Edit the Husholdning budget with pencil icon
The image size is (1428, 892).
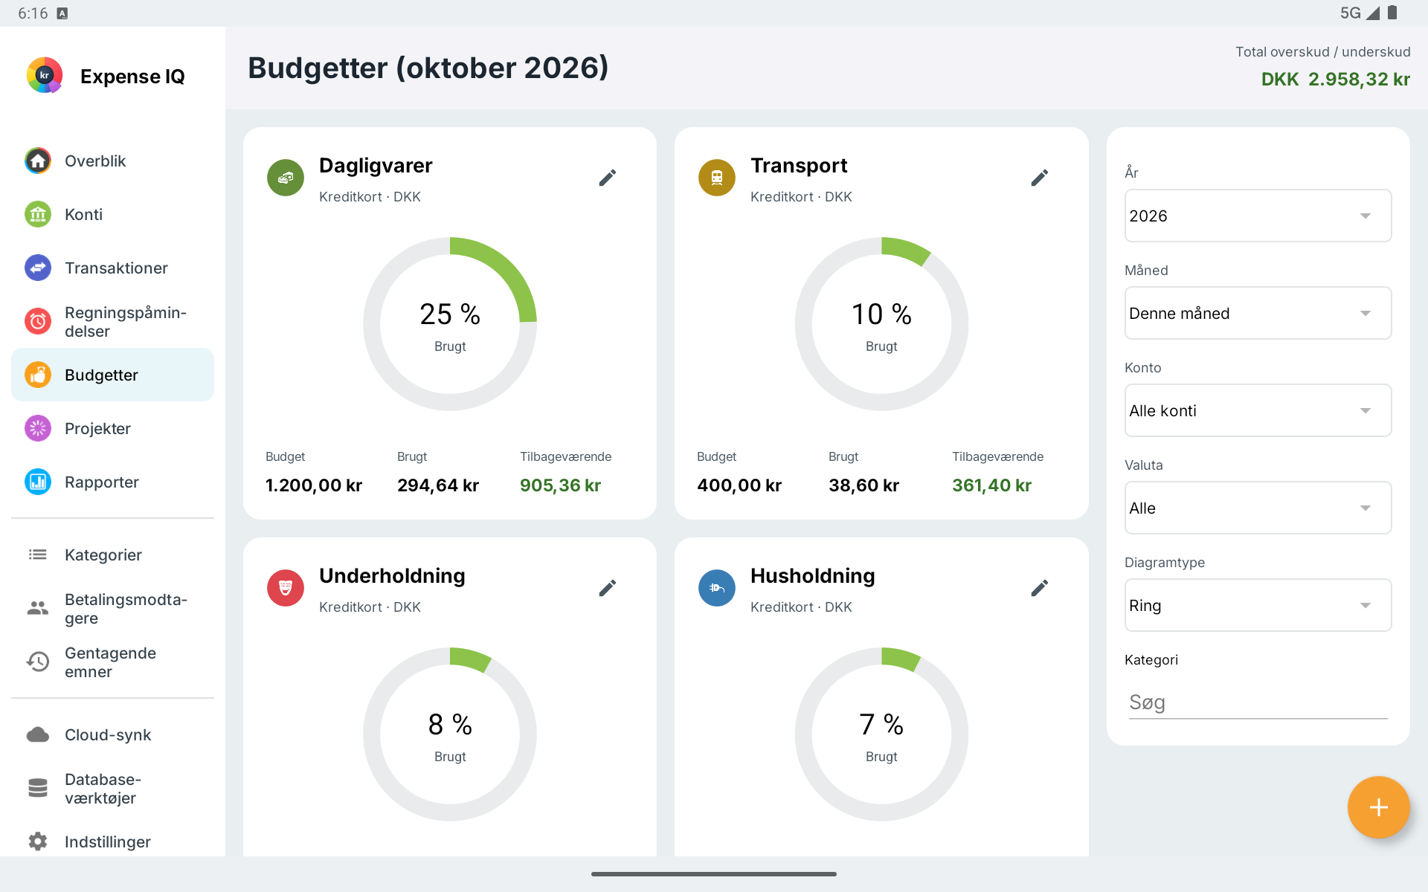coord(1040,588)
